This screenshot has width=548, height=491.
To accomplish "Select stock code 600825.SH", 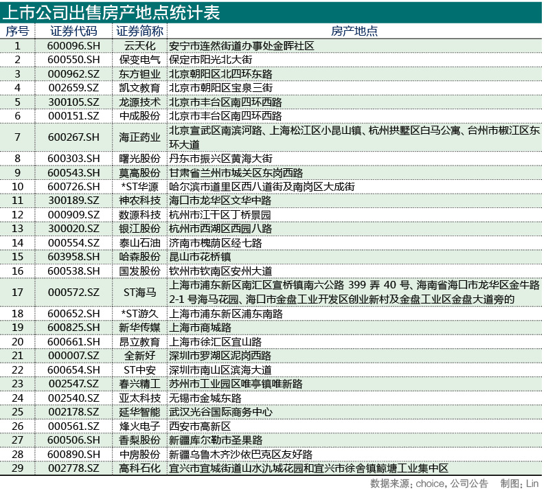I will [73, 328].
